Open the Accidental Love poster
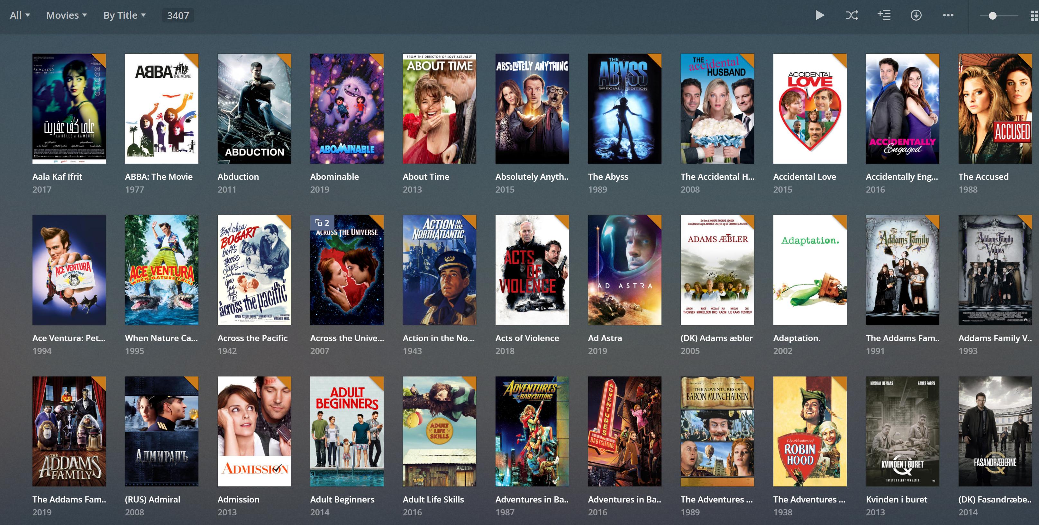1039x525 pixels. pos(809,108)
